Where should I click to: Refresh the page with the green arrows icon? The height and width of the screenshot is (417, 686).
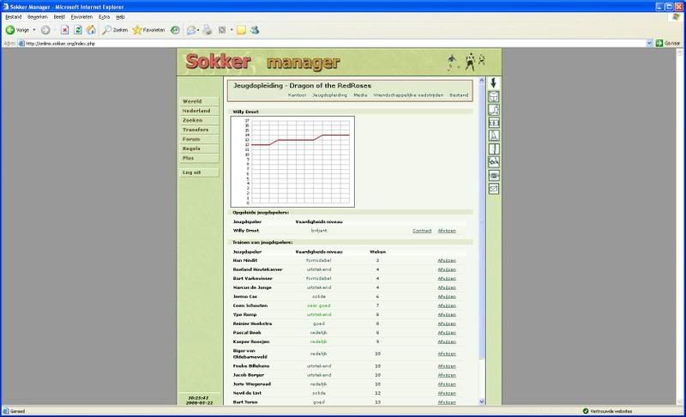[x=78, y=30]
